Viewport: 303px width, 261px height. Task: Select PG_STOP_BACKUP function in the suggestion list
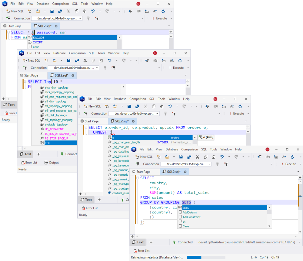(56, 138)
